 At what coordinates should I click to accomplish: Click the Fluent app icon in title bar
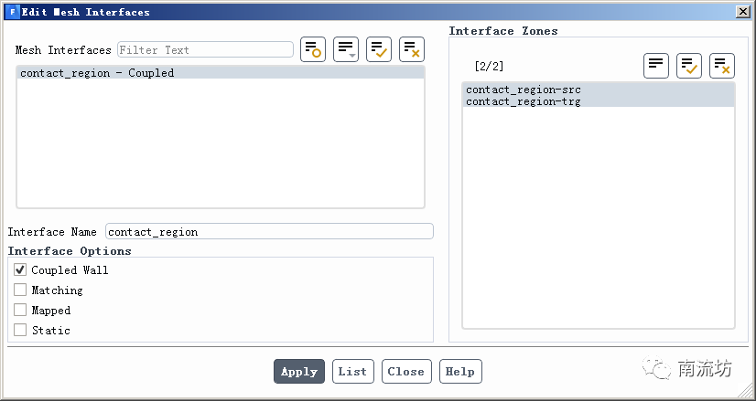12,12
